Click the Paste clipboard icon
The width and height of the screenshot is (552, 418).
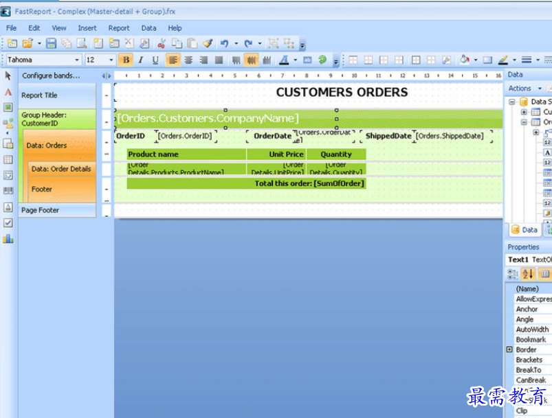click(192, 44)
